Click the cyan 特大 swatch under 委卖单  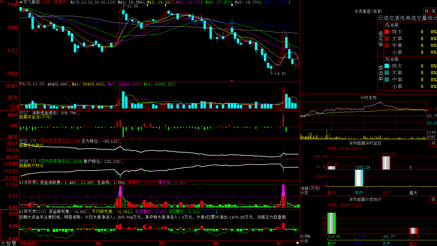click(x=387, y=66)
